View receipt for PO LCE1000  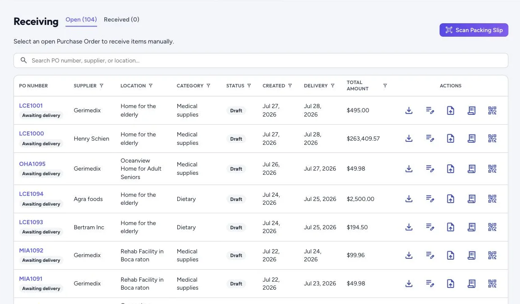click(x=471, y=138)
